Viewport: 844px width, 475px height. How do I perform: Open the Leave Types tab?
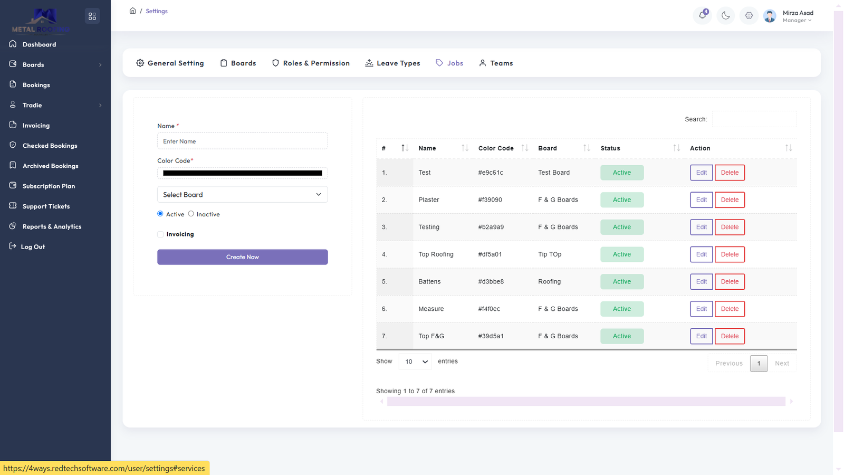pyautogui.click(x=392, y=63)
